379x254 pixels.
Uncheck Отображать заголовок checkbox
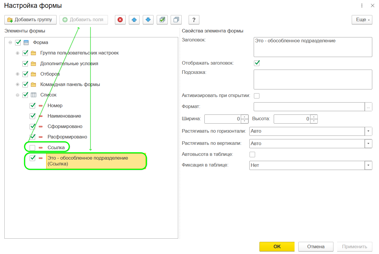coord(257,63)
